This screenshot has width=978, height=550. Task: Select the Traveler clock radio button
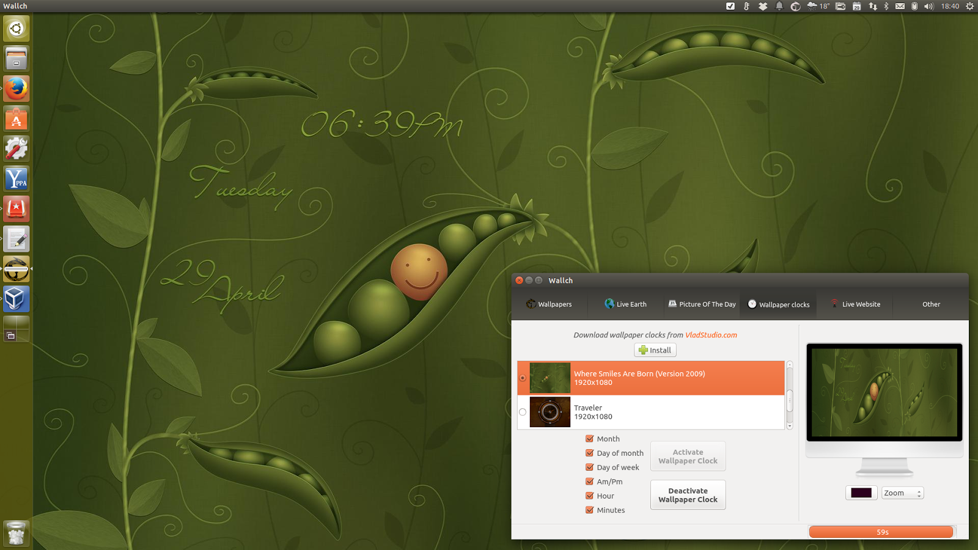point(523,412)
